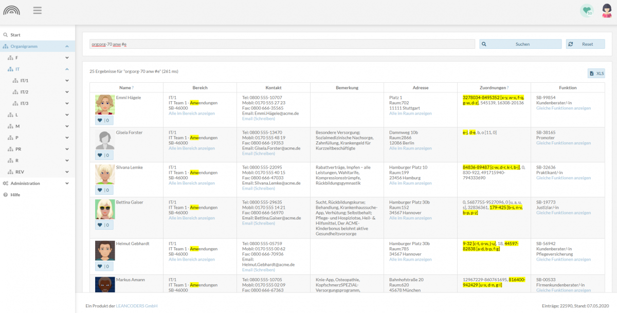Export results with the XLS button
Viewport: 617px width, 313px height.
coord(596,73)
